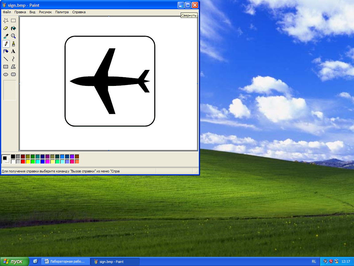Choose the straight Line tool

point(6,59)
